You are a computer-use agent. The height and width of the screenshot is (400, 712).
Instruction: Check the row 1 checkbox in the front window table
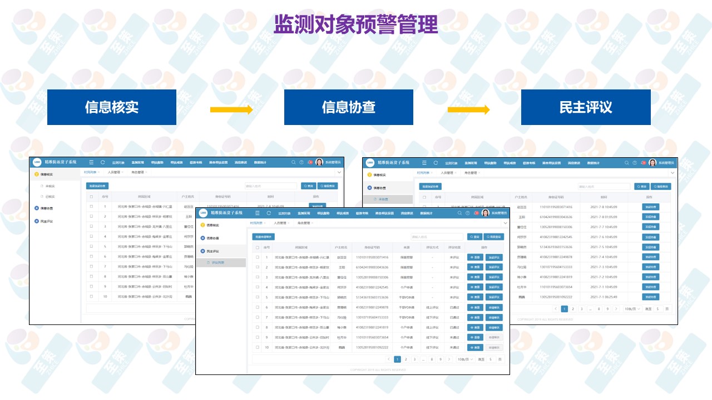[257, 257]
